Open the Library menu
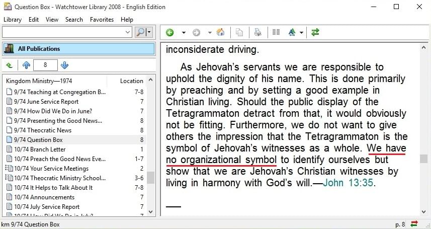Viewport: 431px width, 229px height. click(13, 20)
